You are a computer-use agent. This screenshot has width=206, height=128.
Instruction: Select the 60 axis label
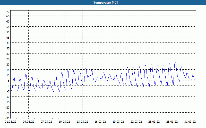click(8, 22)
